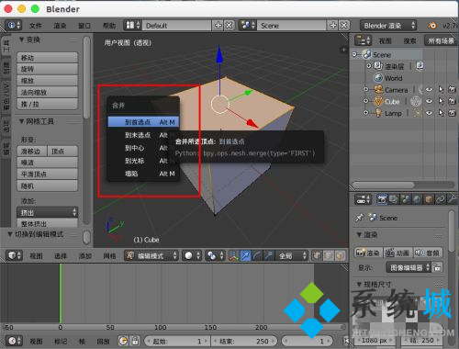Delete the Default screen layout

click(x=229, y=25)
